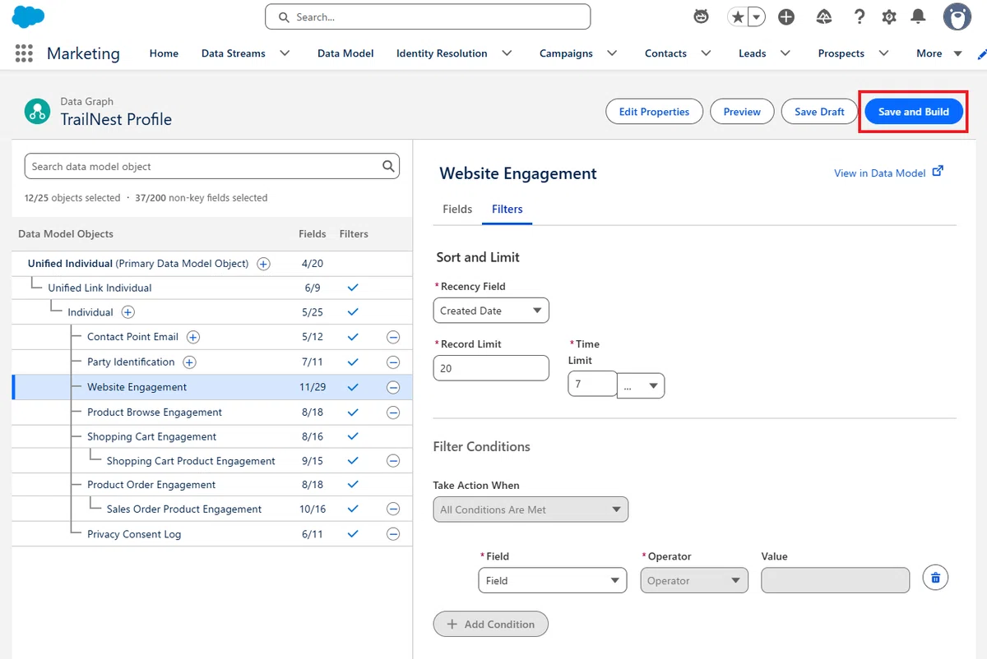The width and height of the screenshot is (987, 659).
Task: Open the global Create plus icon
Action: click(786, 16)
